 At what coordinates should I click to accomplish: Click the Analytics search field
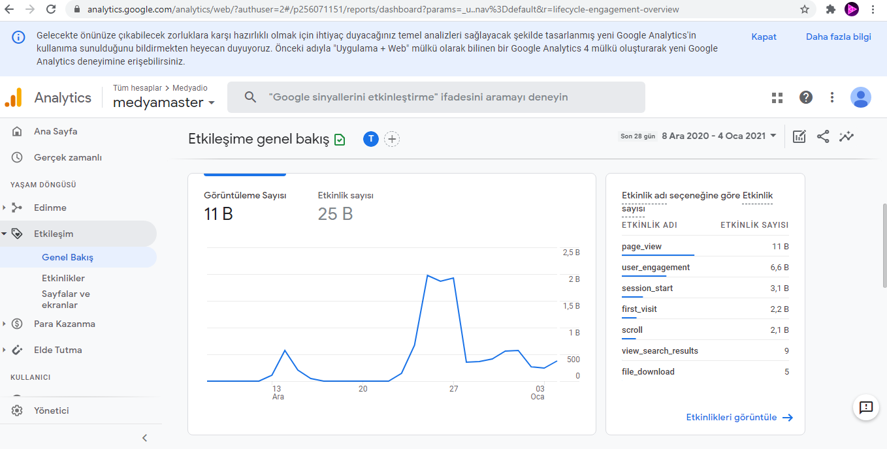[436, 97]
